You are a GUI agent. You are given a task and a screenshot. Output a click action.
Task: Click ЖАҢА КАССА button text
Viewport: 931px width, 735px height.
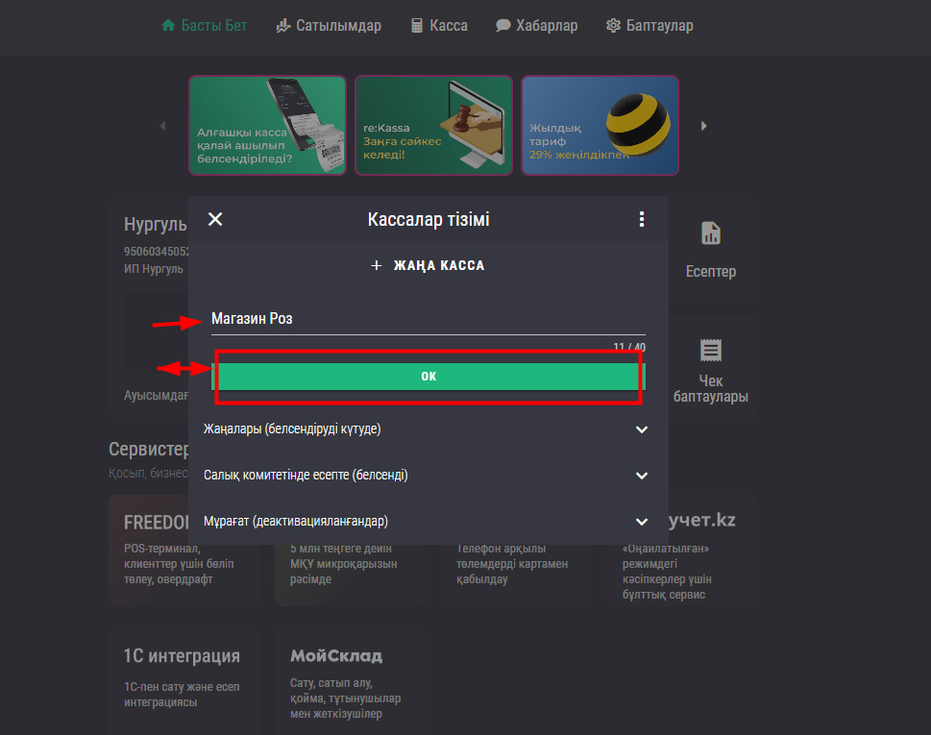tap(439, 265)
